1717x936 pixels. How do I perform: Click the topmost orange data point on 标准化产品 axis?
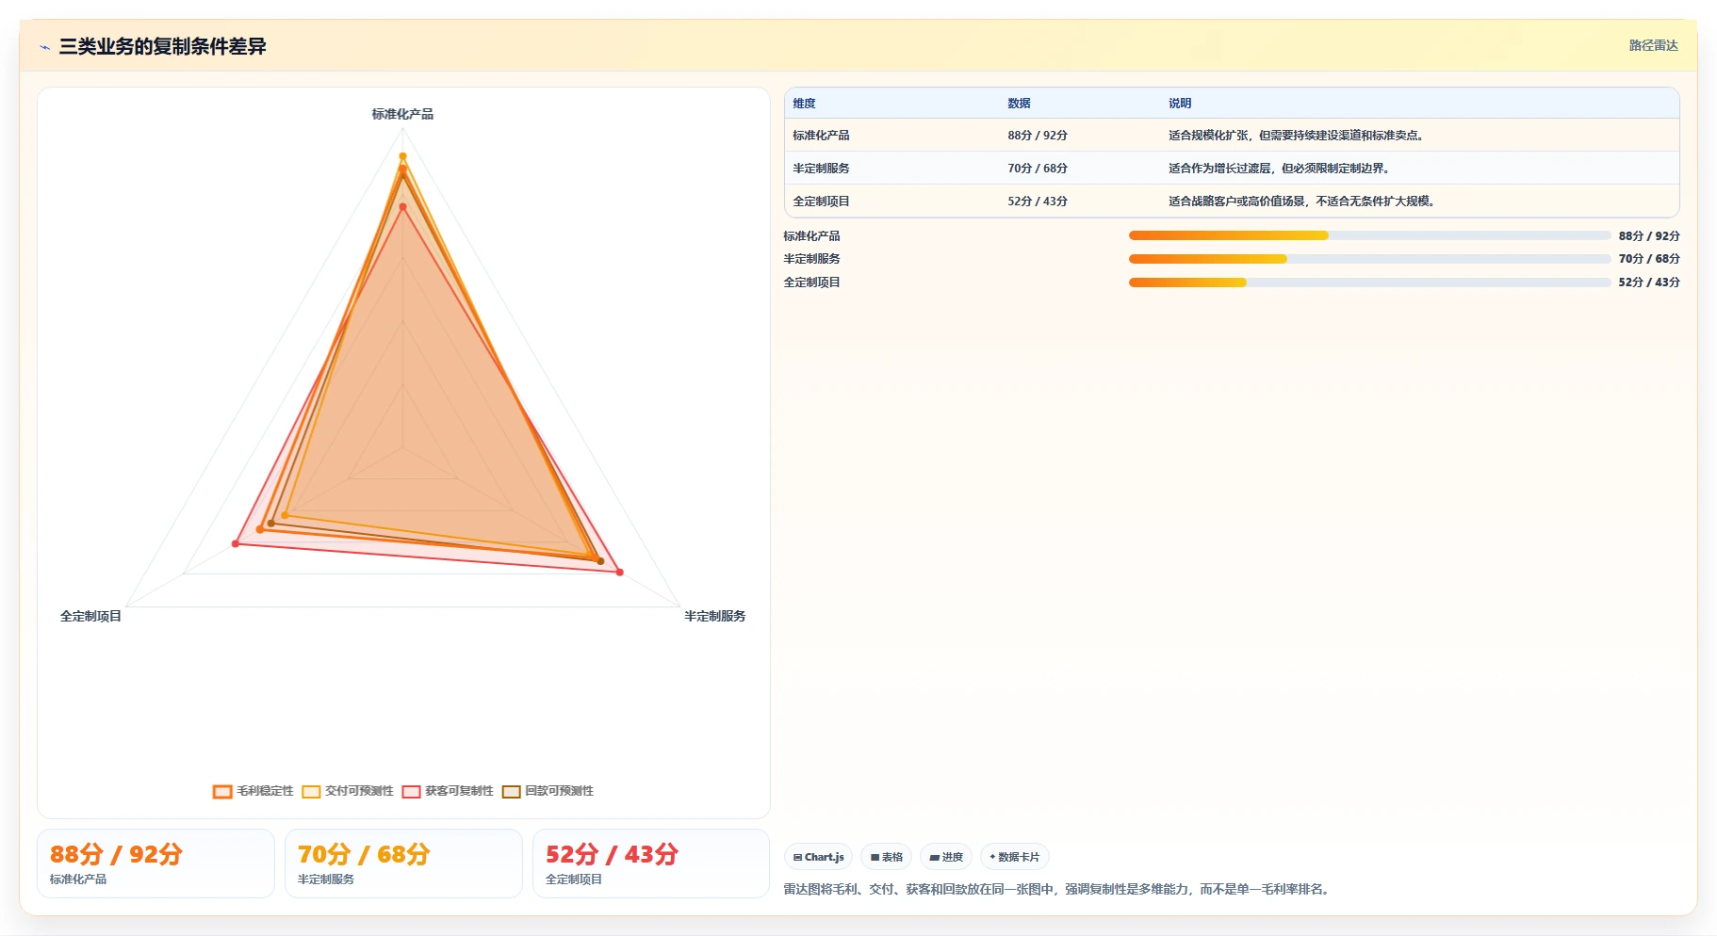click(x=402, y=156)
